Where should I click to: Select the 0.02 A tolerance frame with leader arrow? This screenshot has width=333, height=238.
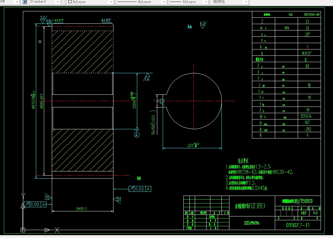point(140,189)
